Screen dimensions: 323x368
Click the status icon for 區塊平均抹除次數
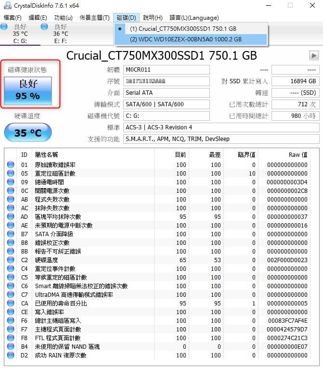11,216
